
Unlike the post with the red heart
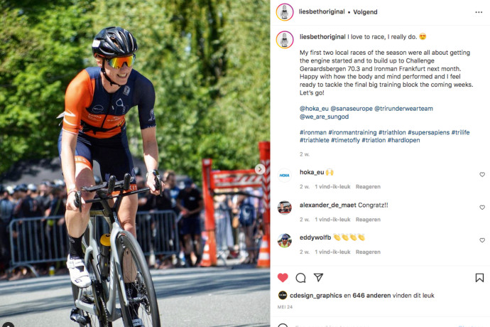point(283,277)
